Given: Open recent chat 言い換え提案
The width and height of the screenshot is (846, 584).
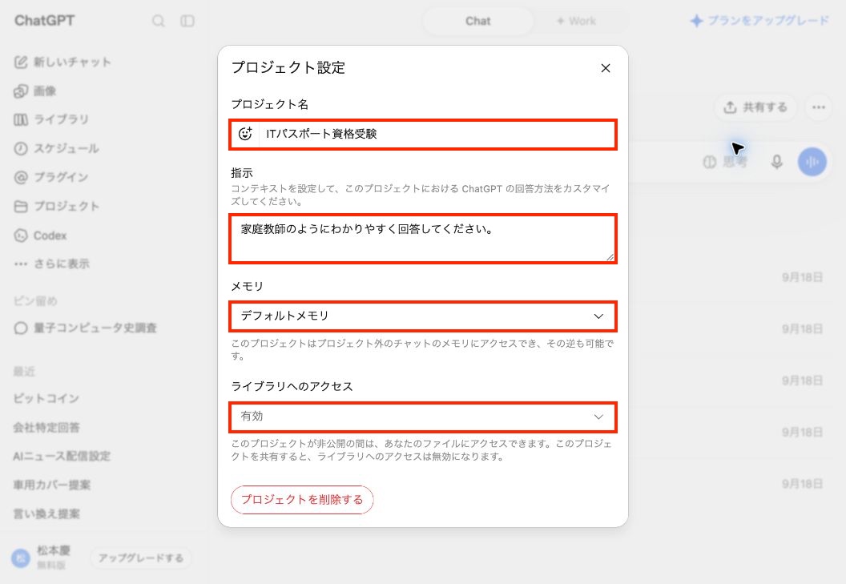Looking at the screenshot, I should point(46,514).
